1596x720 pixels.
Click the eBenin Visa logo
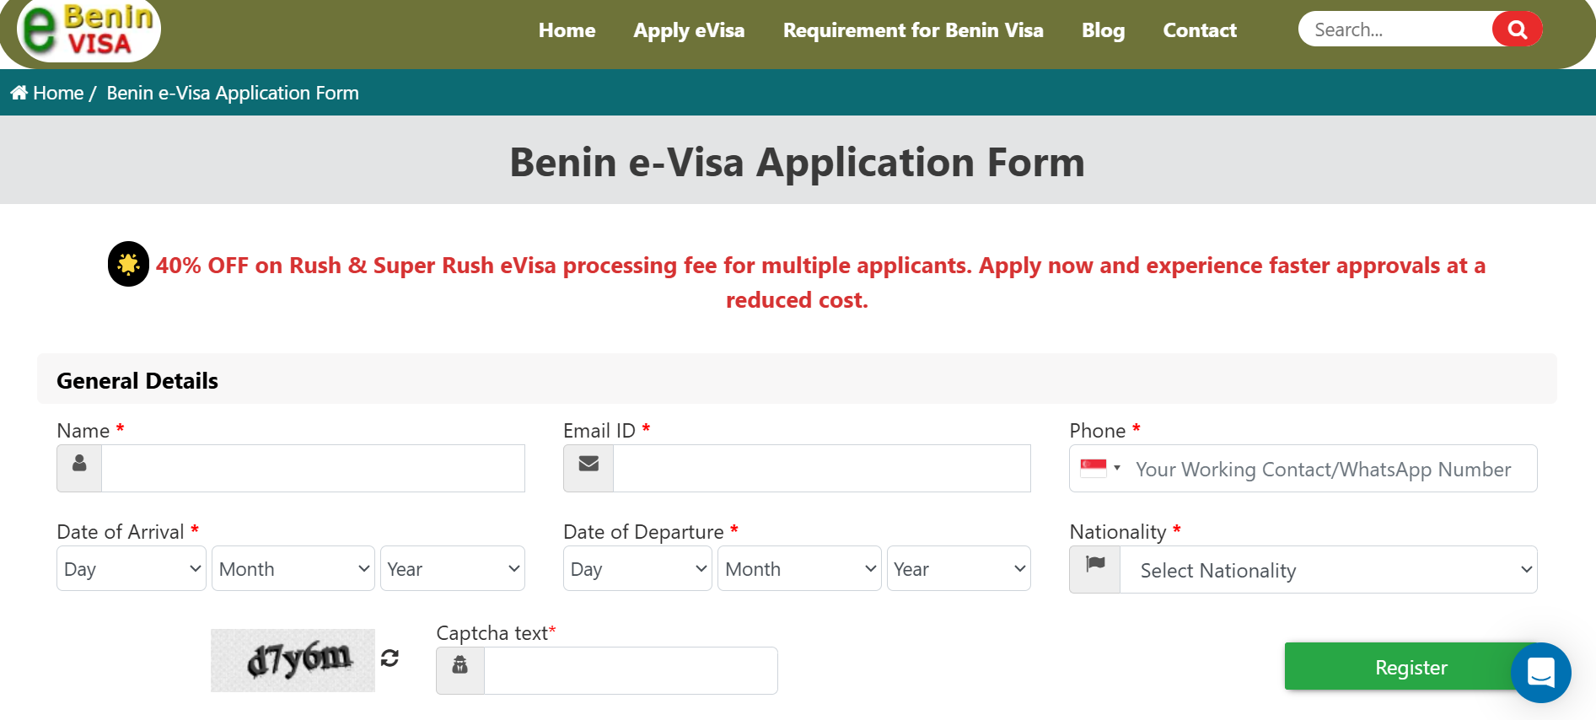tap(89, 30)
